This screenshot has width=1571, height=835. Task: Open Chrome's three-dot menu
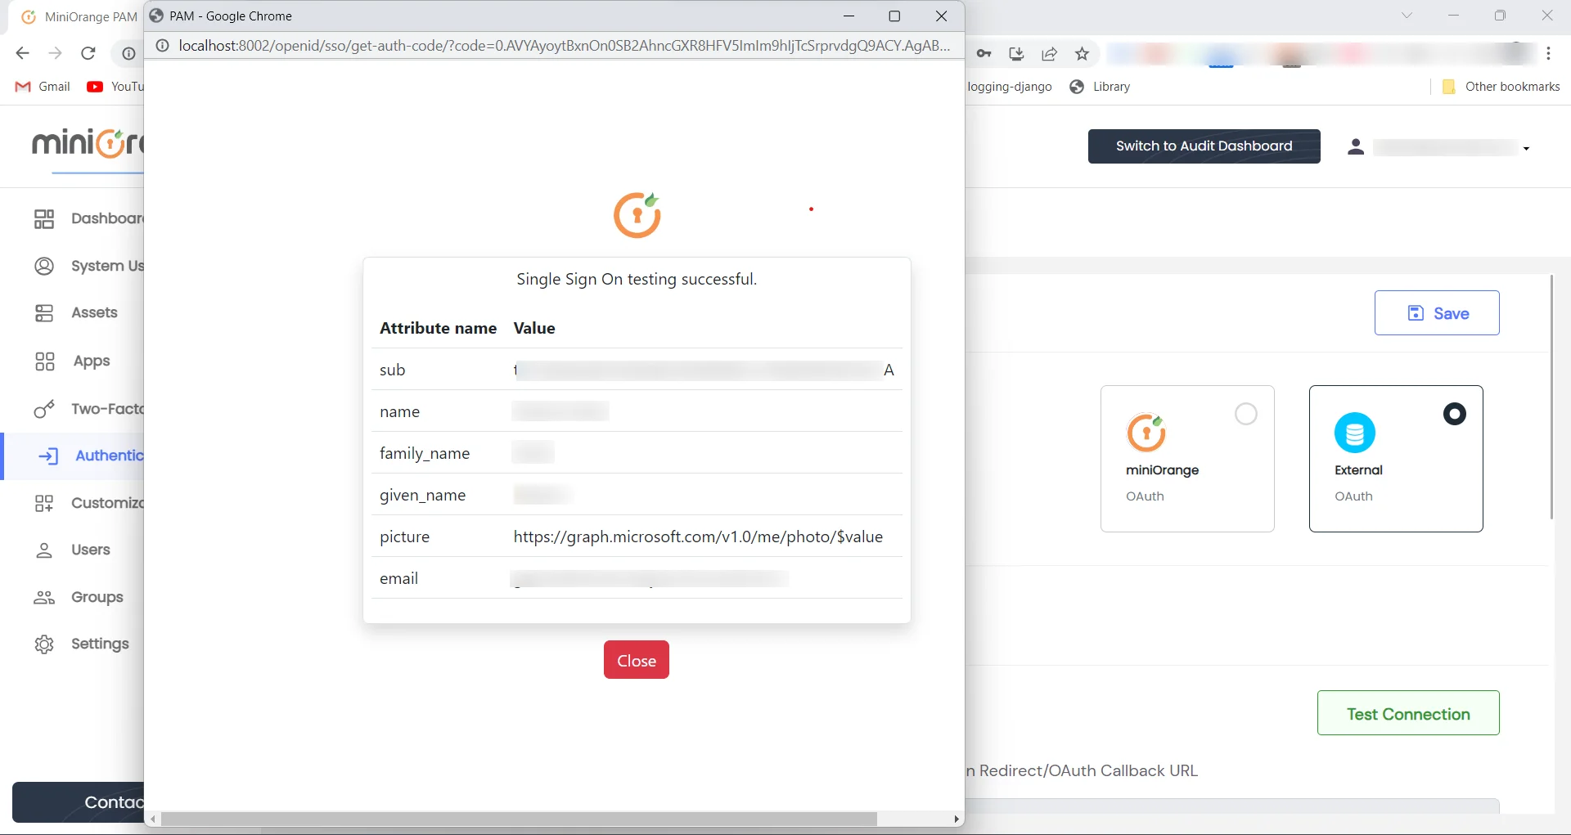pyautogui.click(x=1549, y=53)
